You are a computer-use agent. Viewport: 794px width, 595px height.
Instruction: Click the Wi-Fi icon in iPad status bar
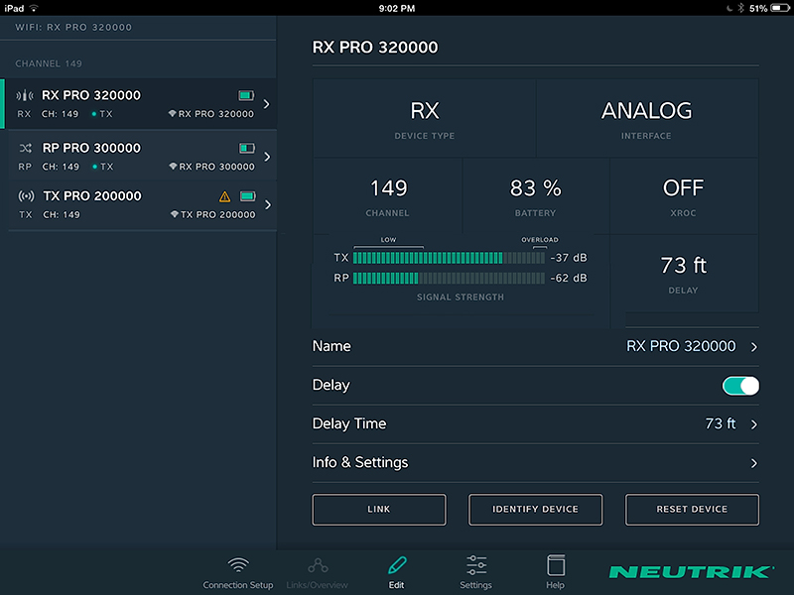point(34,8)
